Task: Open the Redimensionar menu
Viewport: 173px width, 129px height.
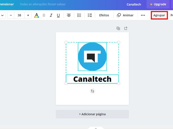Action: coord(7,4)
